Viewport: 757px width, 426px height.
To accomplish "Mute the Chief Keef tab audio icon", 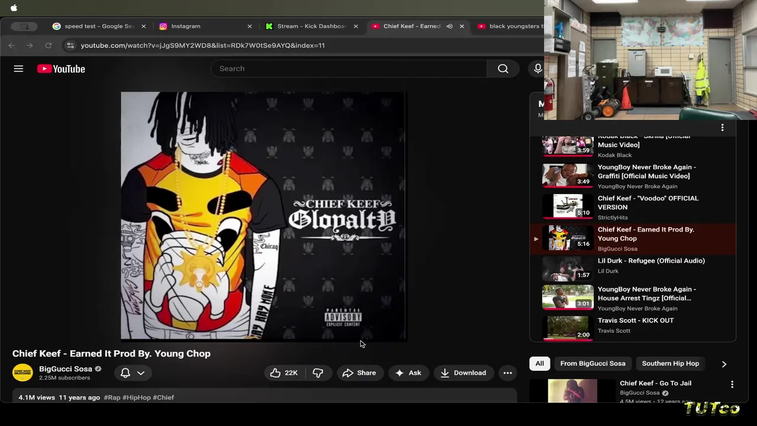I will click(449, 26).
